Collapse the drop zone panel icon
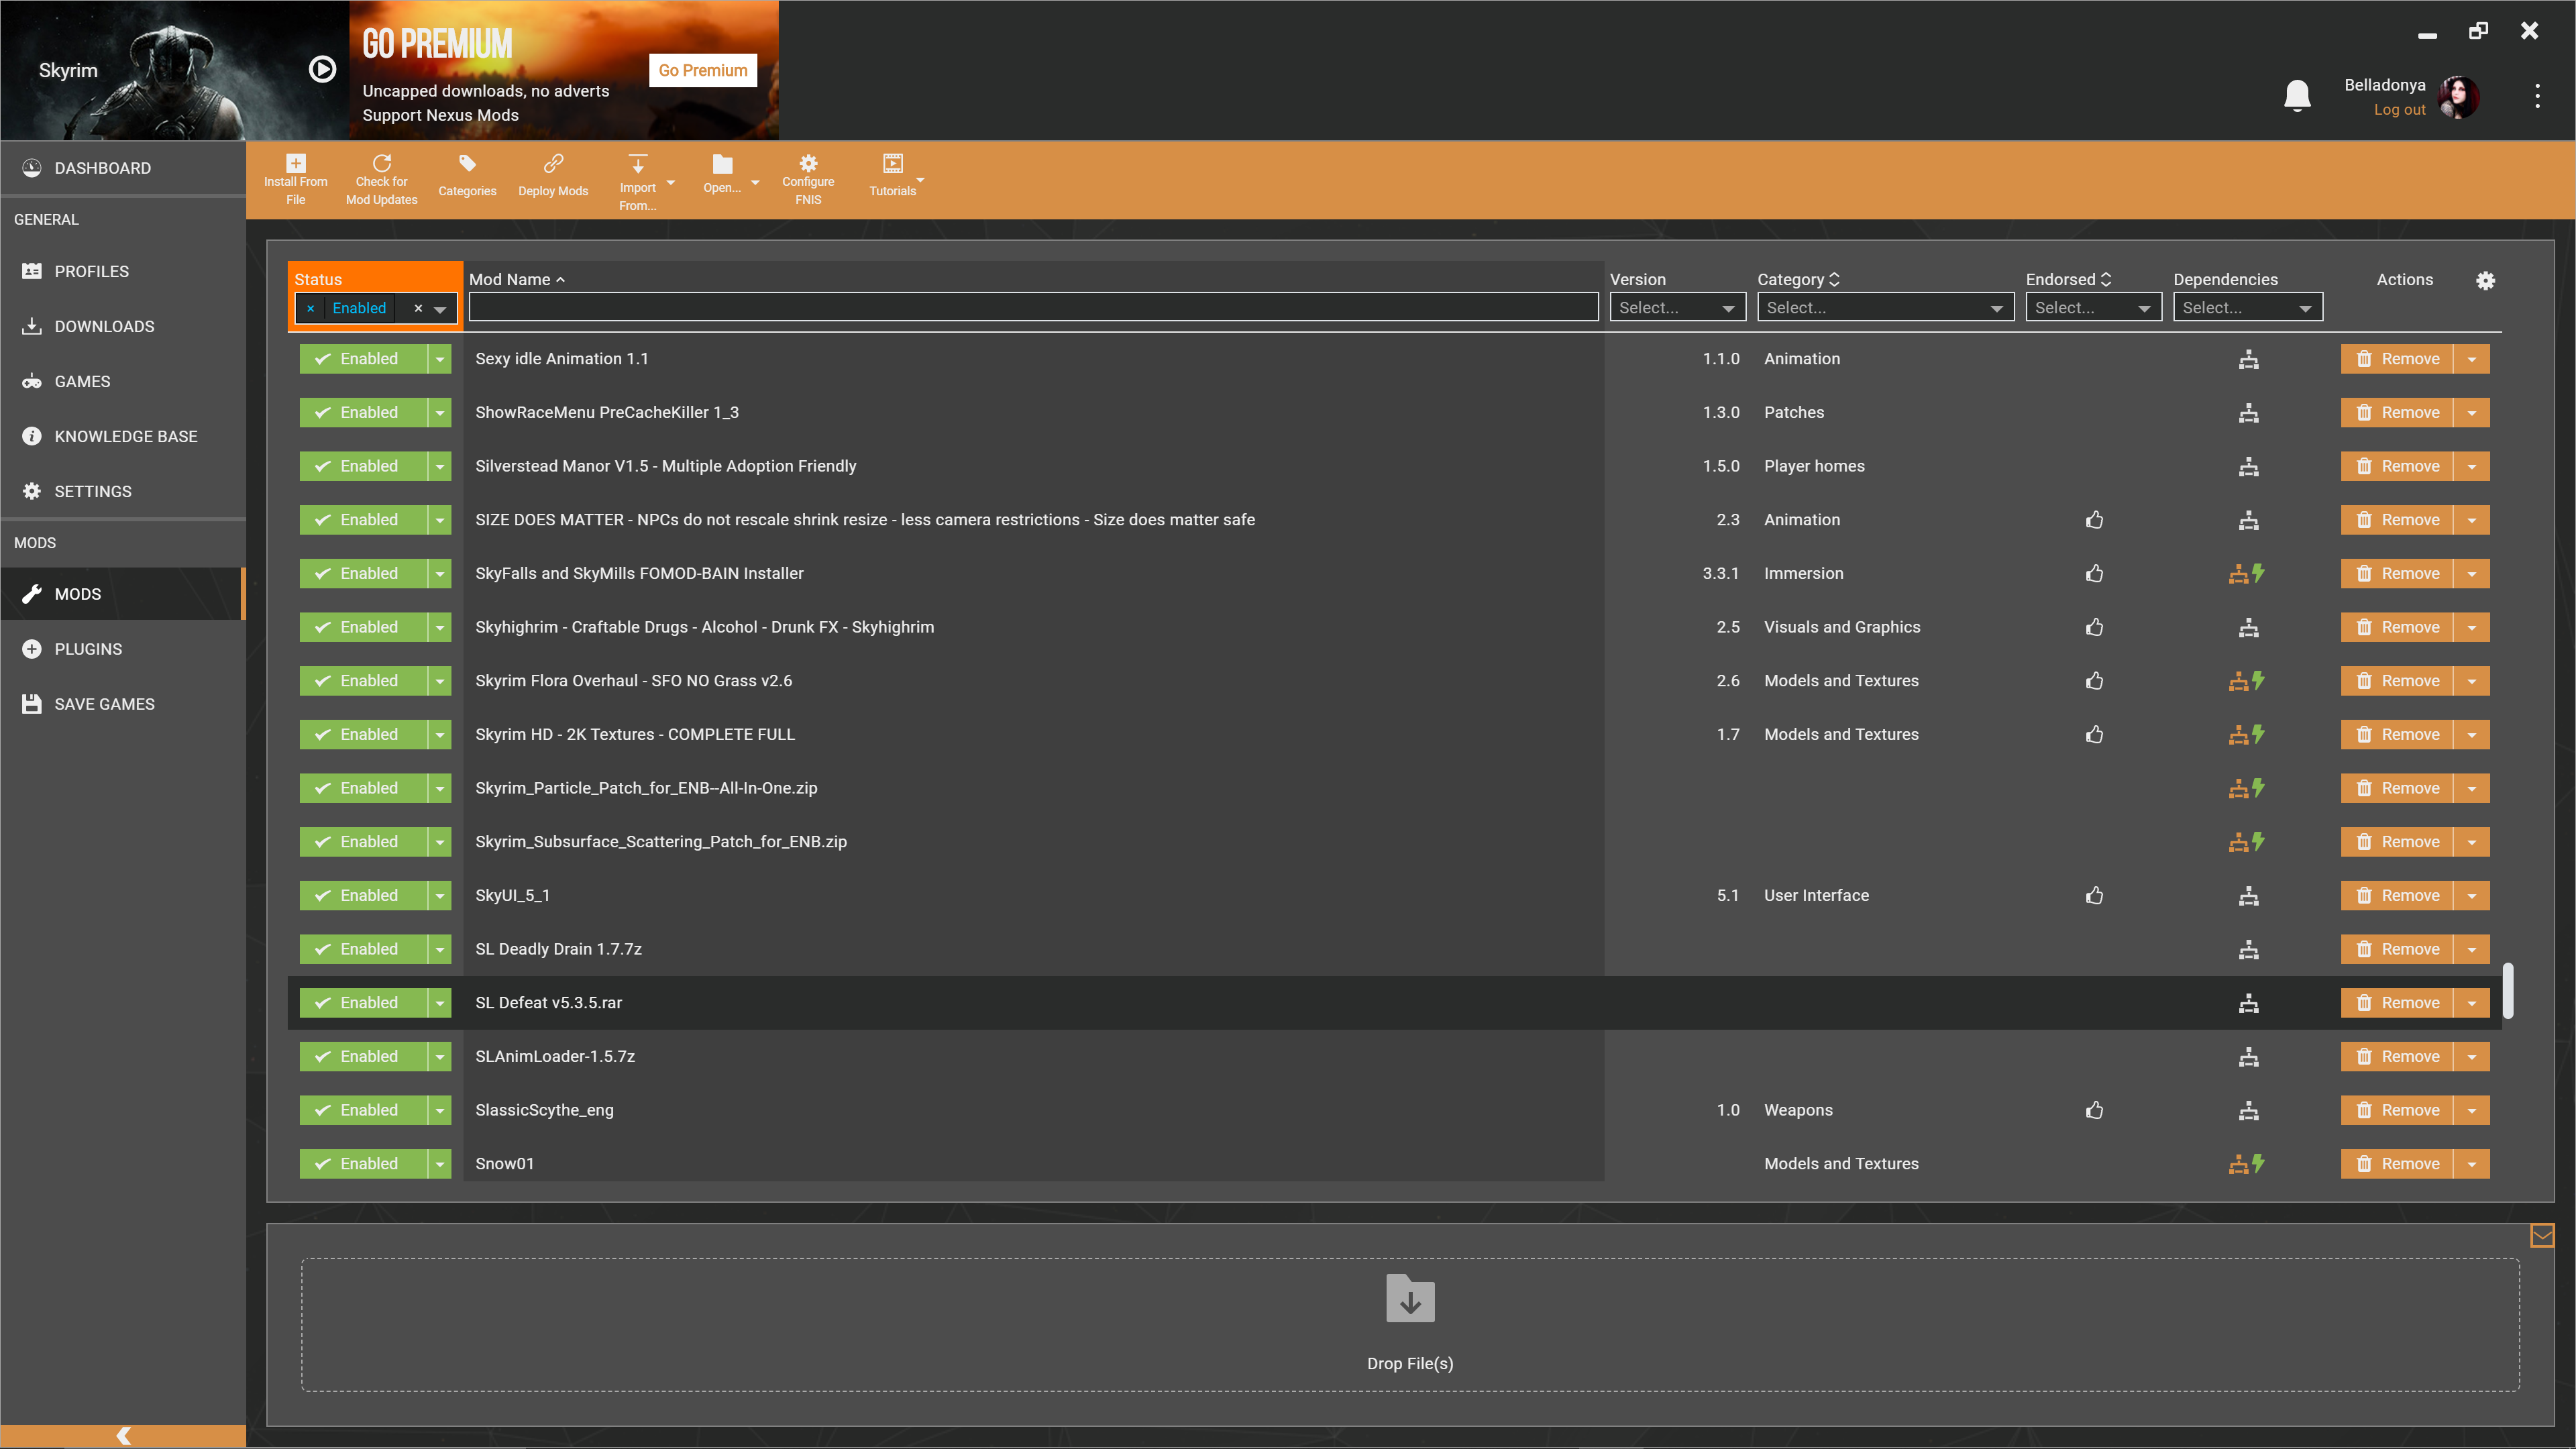Image resolution: width=2576 pixels, height=1449 pixels. click(2541, 1236)
